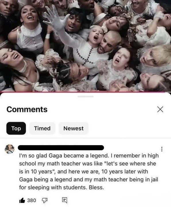Tap the video player showing the crowd
Image resolution: width=171 pixels, height=207 pixels.
click(86, 45)
